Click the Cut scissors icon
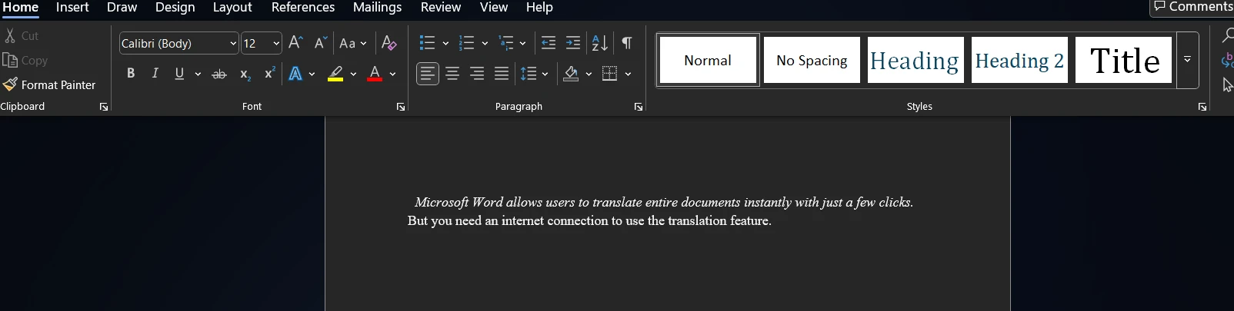Screen dimensions: 1234x311 tap(10, 35)
